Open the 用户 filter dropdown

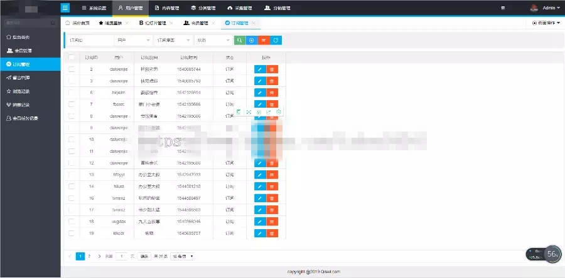coord(133,40)
